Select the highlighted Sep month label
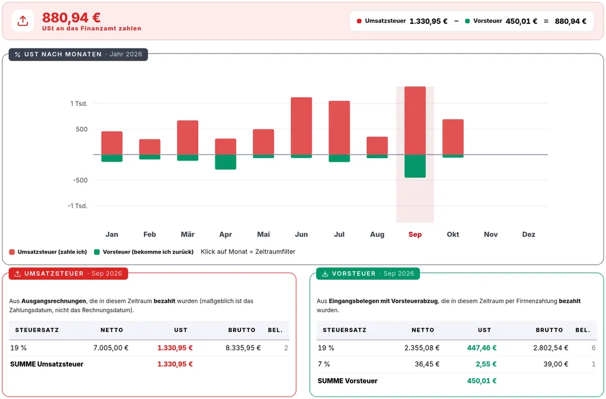 pos(415,234)
